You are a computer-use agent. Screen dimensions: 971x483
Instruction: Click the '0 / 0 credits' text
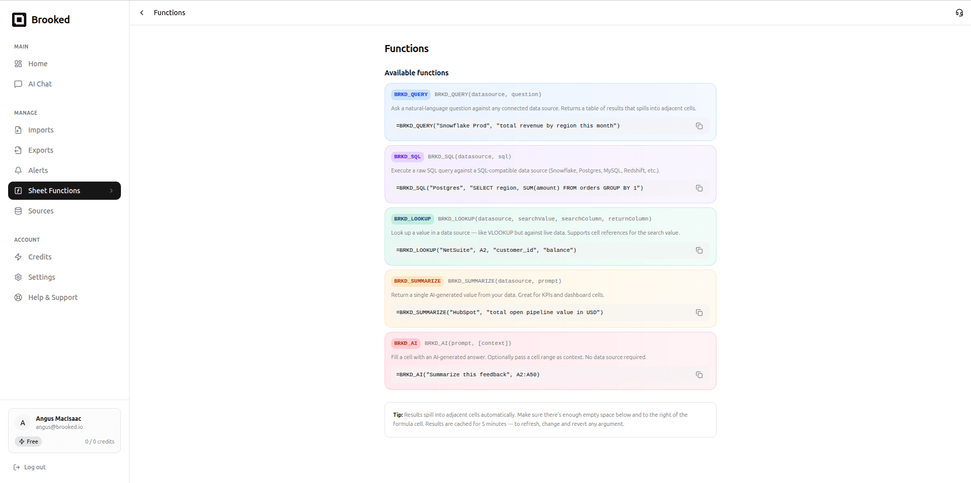click(100, 442)
